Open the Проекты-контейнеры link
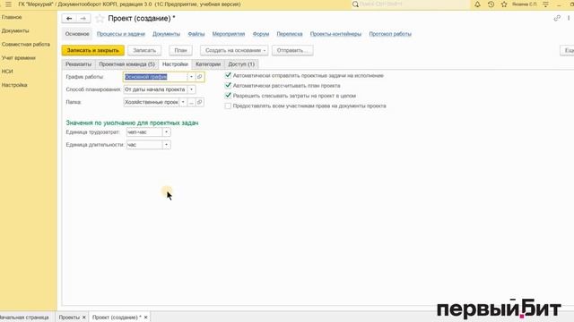The height and width of the screenshot is (322, 574). pos(335,34)
